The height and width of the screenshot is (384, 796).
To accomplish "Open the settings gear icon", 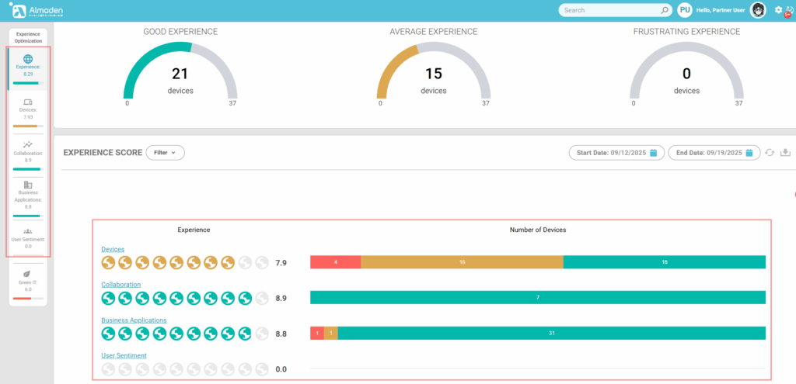I will 778,10.
